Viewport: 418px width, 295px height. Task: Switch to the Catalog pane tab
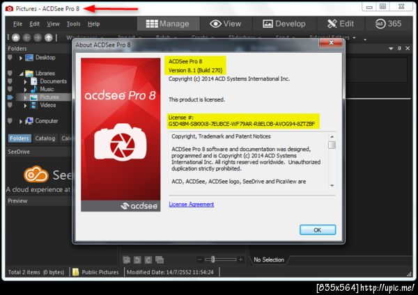(45, 138)
